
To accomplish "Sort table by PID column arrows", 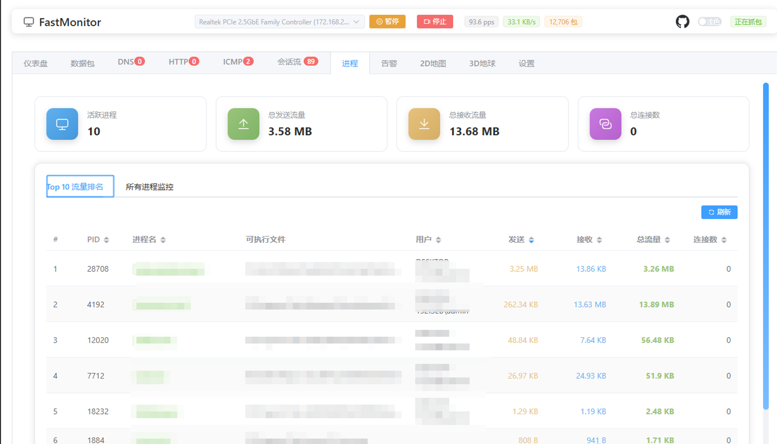I will click(106, 240).
